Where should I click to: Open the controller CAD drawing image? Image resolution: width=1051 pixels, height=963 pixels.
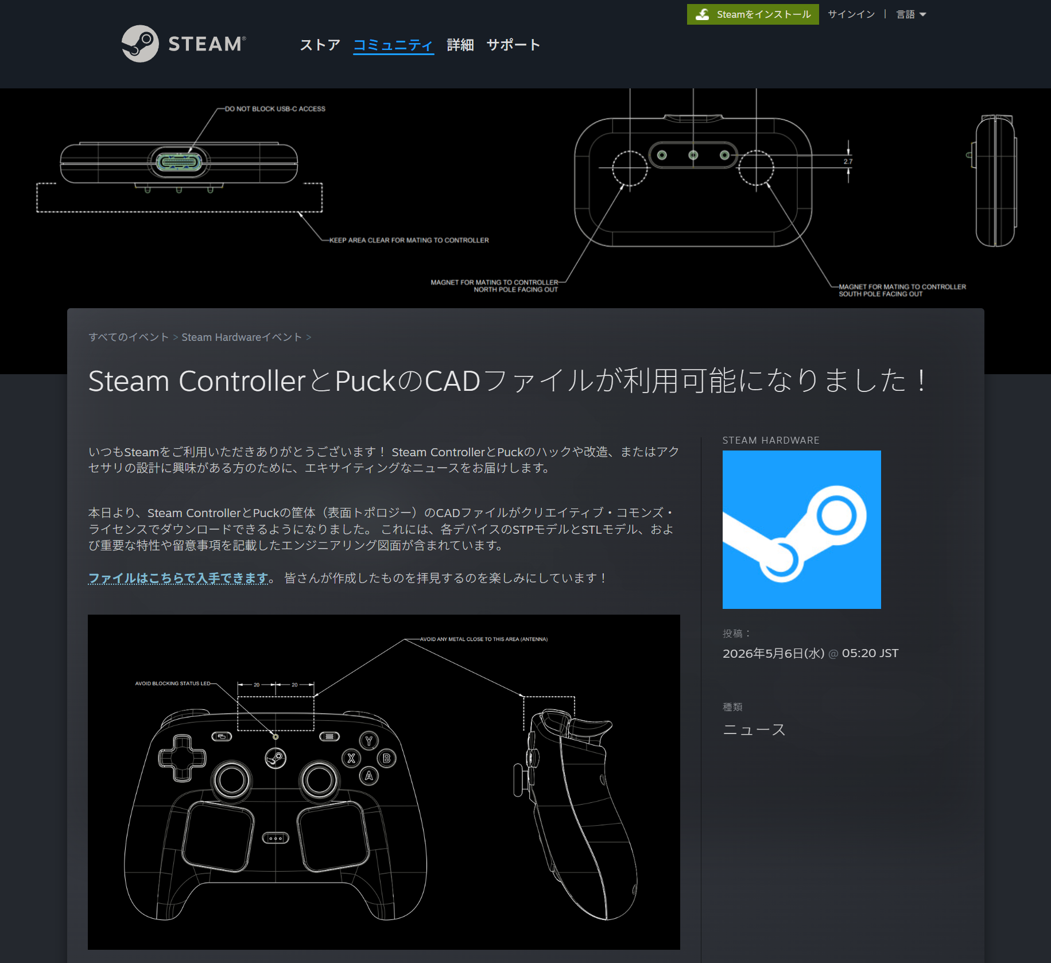pos(383,782)
